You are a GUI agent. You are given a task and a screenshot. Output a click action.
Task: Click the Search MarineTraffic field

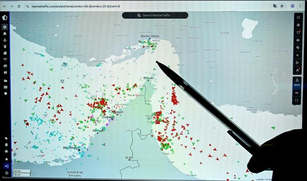coord(155,15)
